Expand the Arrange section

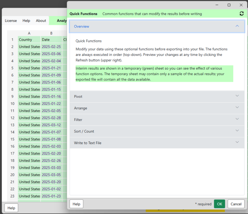click(157, 108)
